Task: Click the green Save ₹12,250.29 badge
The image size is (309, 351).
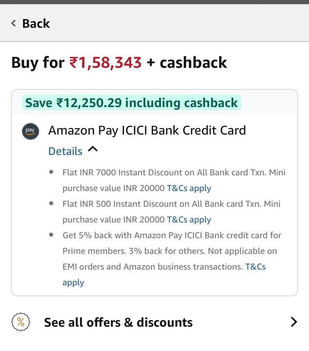Action: [131, 103]
